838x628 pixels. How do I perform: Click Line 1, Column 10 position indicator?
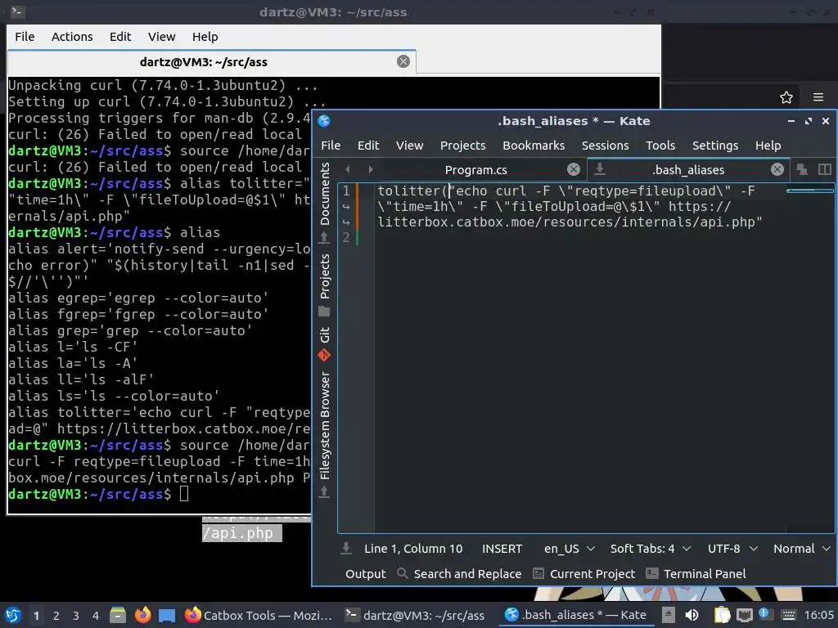(x=413, y=549)
